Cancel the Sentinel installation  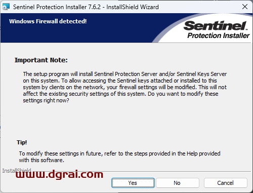pyautogui.click(x=226, y=183)
